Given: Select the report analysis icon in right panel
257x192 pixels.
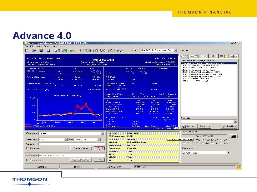Looking at the screenshot, I should 204,56.
